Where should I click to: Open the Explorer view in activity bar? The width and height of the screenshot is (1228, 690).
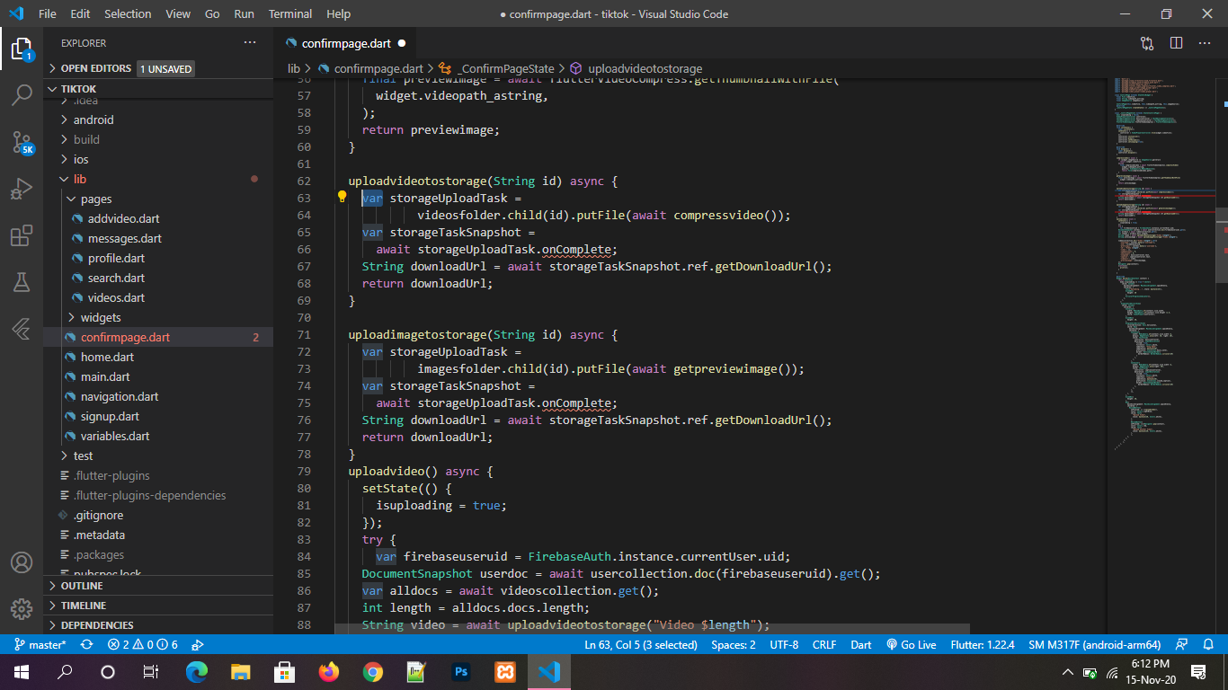(22, 49)
